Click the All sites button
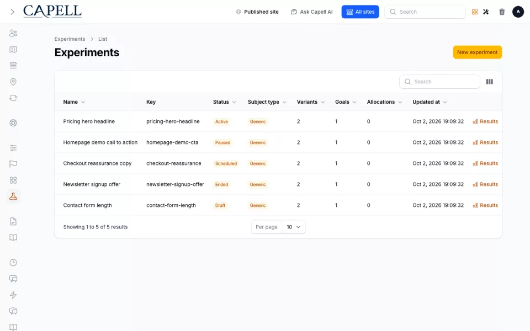Image resolution: width=530 pixels, height=331 pixels. point(361,12)
